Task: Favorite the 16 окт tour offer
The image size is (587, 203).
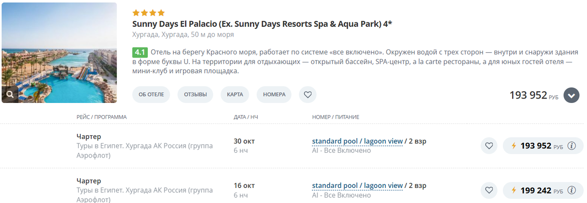Action: coord(489,190)
